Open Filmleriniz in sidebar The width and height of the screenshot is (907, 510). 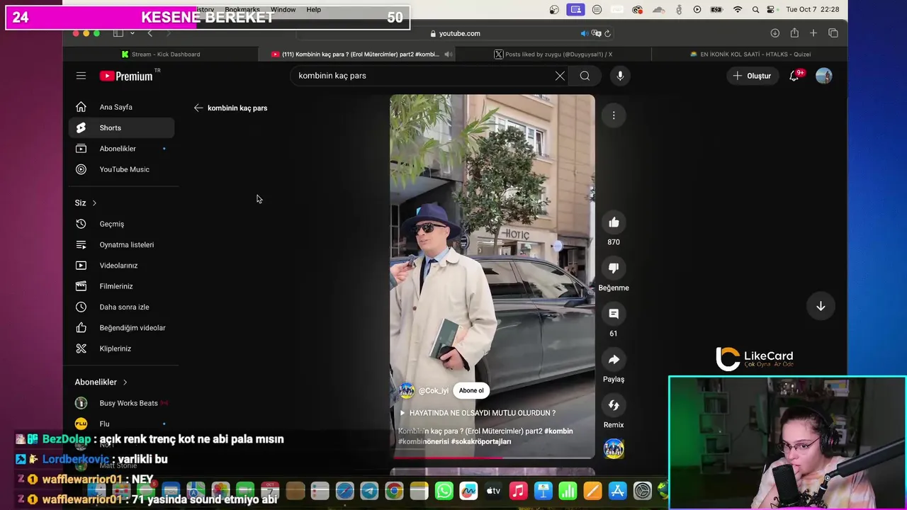pyautogui.click(x=122, y=286)
